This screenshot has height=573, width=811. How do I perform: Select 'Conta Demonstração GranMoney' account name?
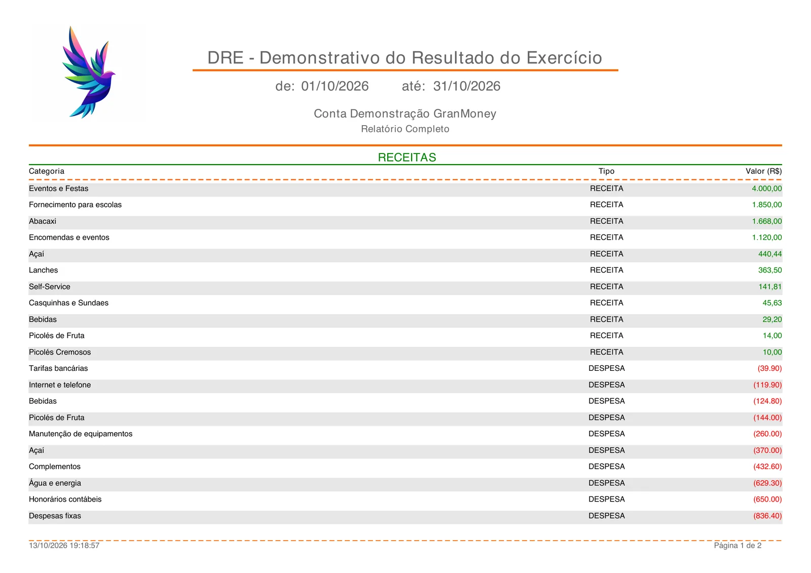[404, 113]
